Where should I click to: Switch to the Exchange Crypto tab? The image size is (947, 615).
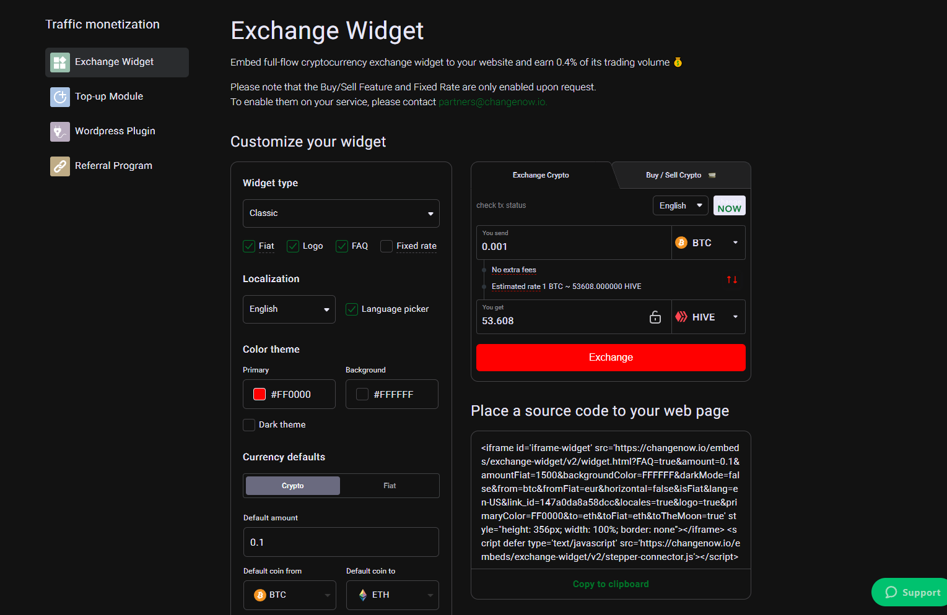(x=541, y=175)
